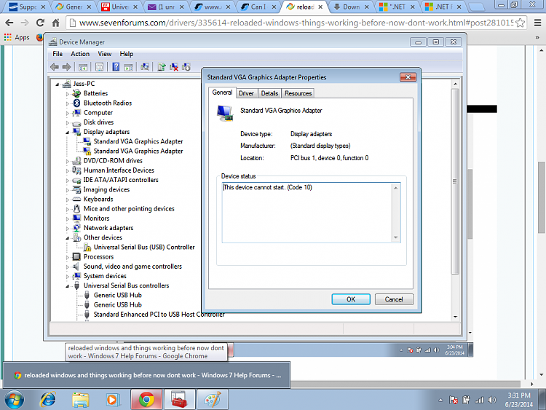Collapse the Jess-PC root node
This screenshot has width=546, height=410.
point(58,84)
